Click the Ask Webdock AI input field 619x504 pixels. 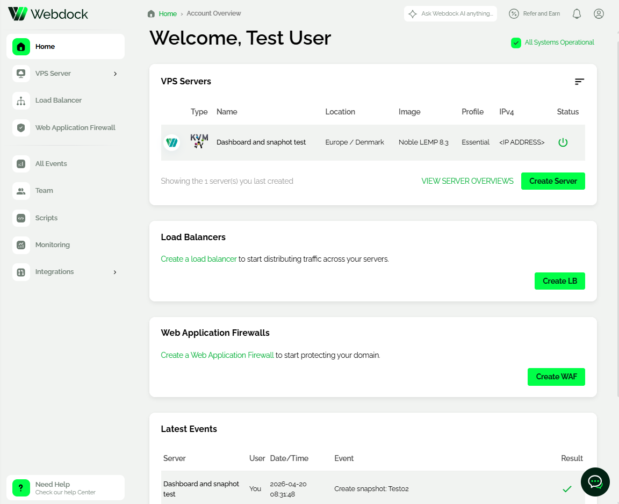[x=456, y=14]
